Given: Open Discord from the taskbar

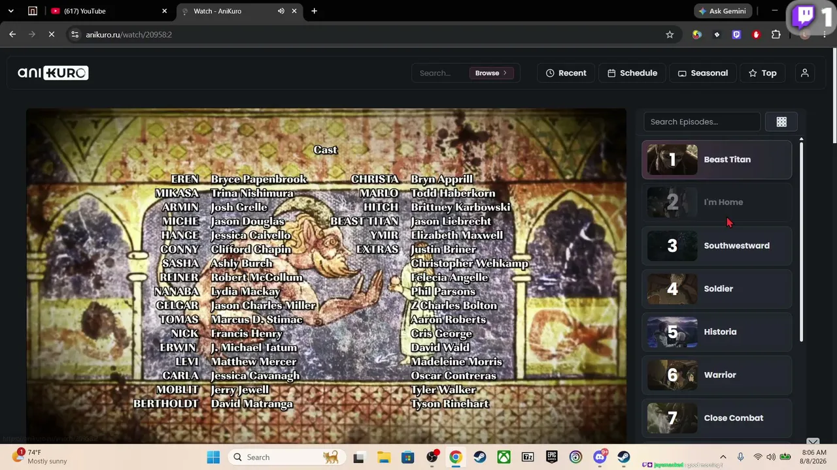Looking at the screenshot, I should [x=600, y=458].
